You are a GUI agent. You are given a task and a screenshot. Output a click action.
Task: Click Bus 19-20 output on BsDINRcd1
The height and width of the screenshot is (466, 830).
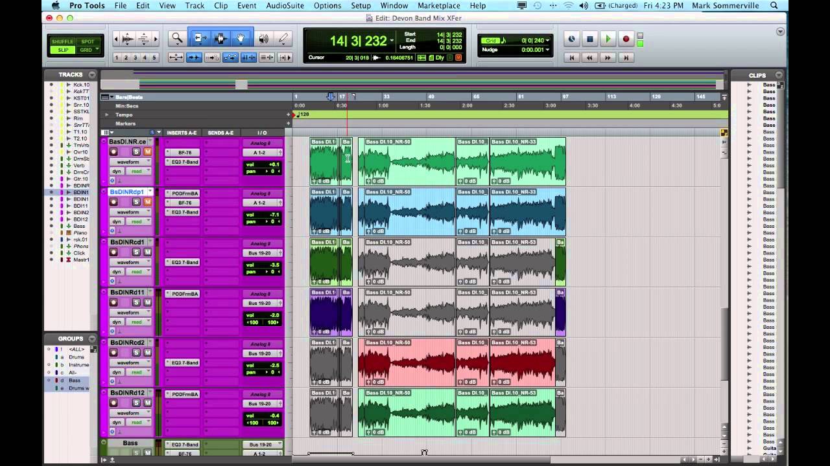[x=263, y=253]
